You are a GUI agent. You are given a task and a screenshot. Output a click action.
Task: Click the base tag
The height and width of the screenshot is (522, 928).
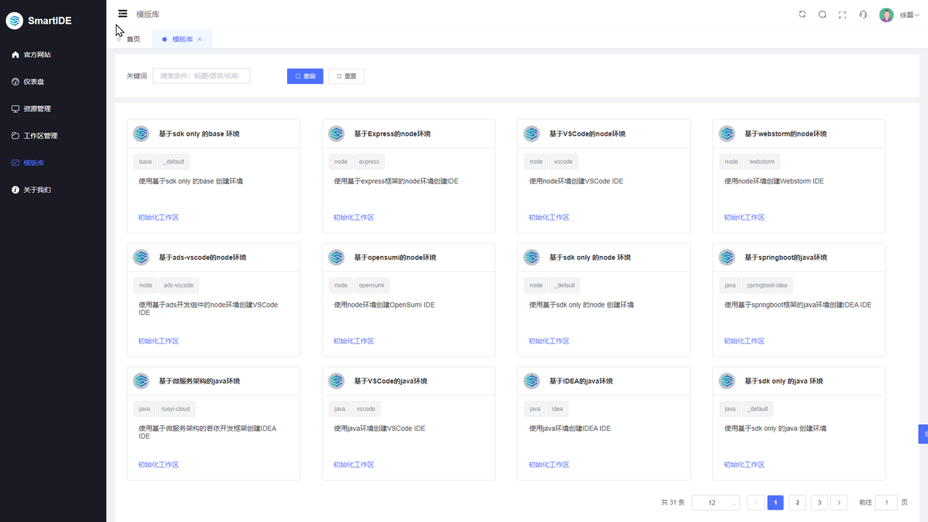tap(146, 162)
